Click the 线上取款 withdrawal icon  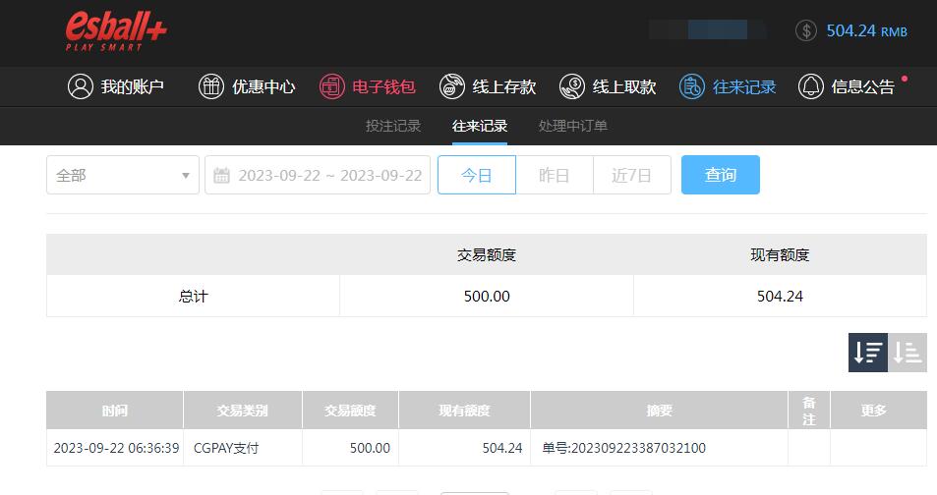coord(572,86)
